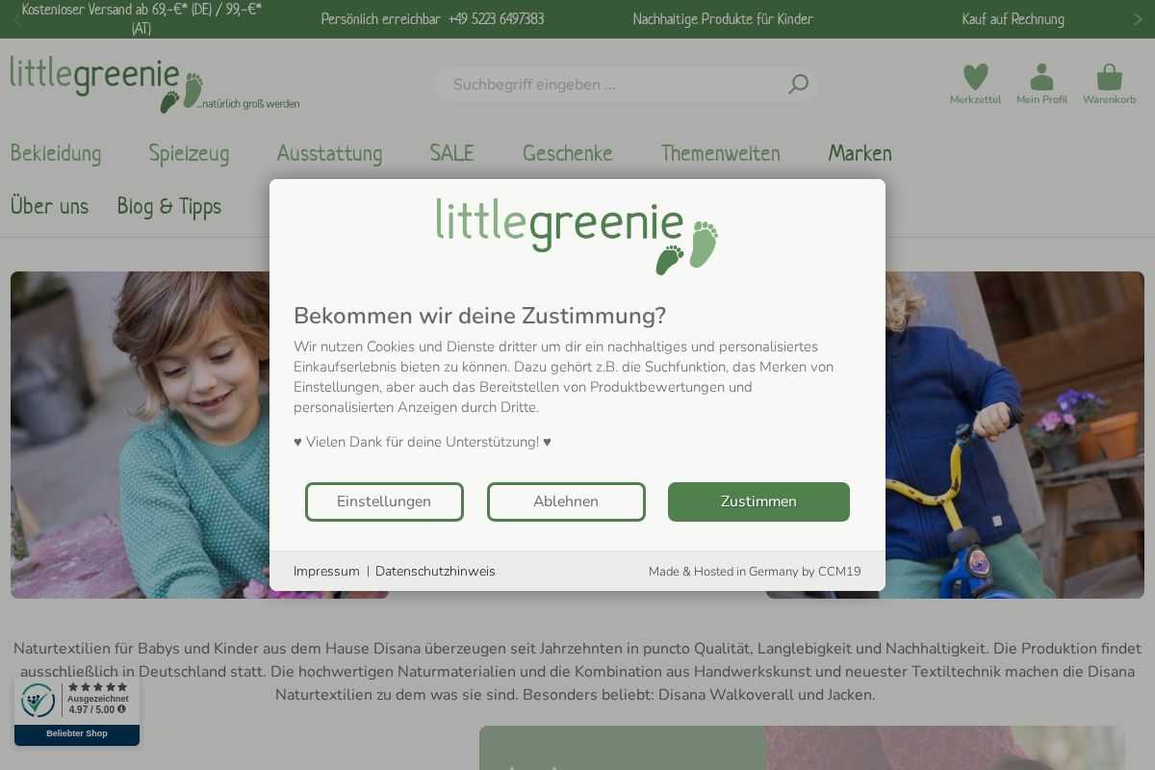
Task: Click the littlegreenie header logo
Action: (x=155, y=85)
